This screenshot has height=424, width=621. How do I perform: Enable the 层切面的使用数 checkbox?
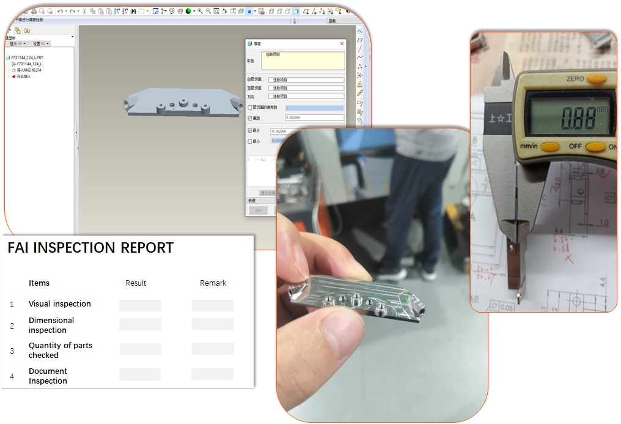pos(250,108)
